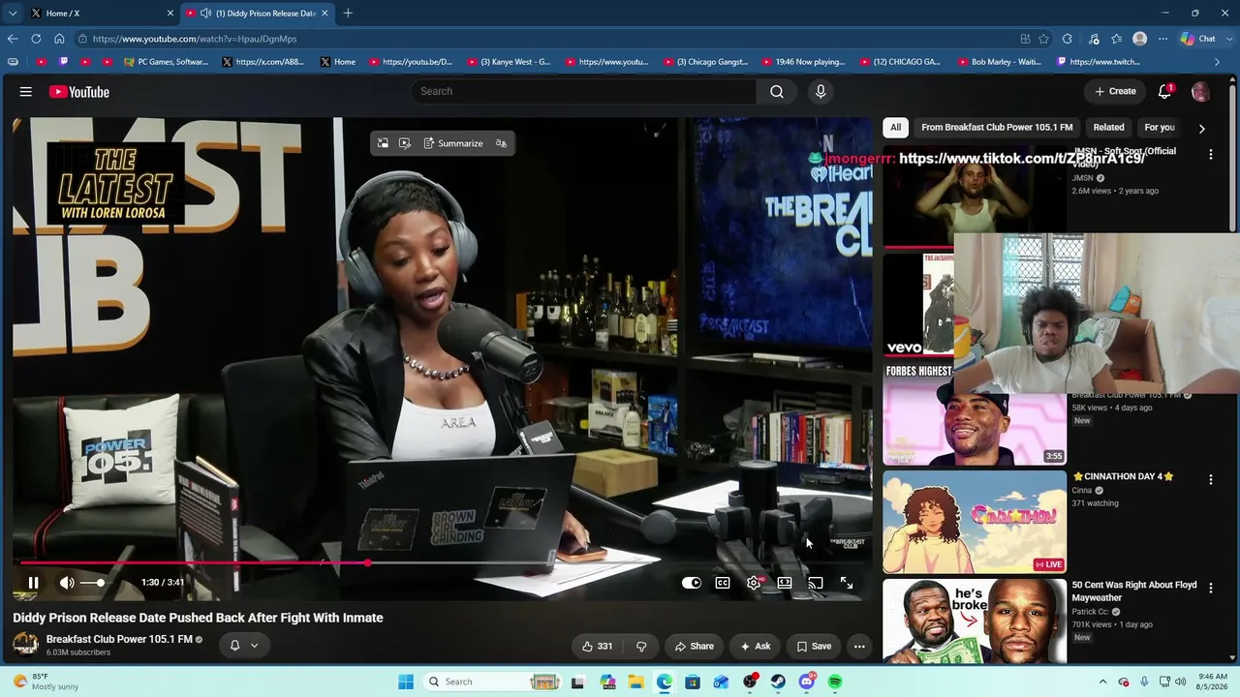
Task: Open the PC Games, Softwar... bookmark
Action: click(x=166, y=62)
